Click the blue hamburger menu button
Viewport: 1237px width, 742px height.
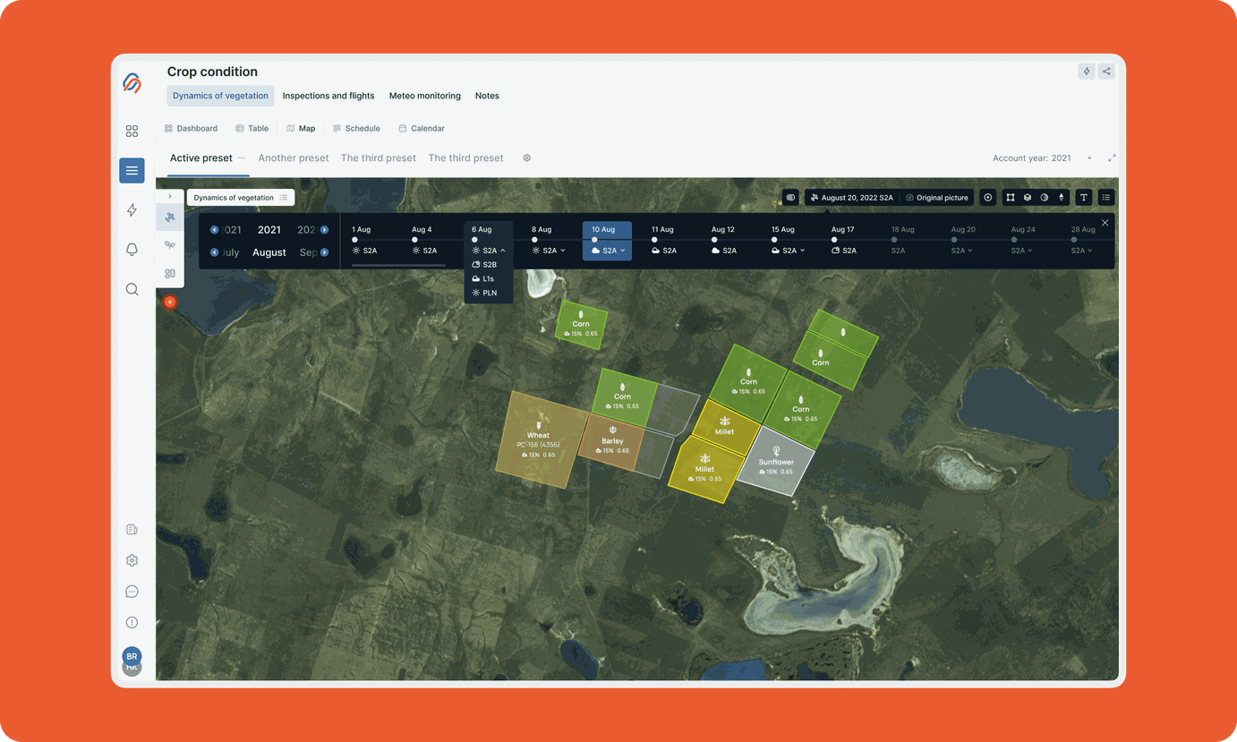(x=132, y=170)
